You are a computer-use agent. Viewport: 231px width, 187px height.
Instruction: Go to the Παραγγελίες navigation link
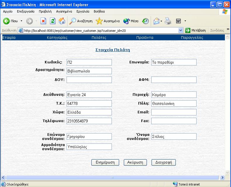pos(192,38)
